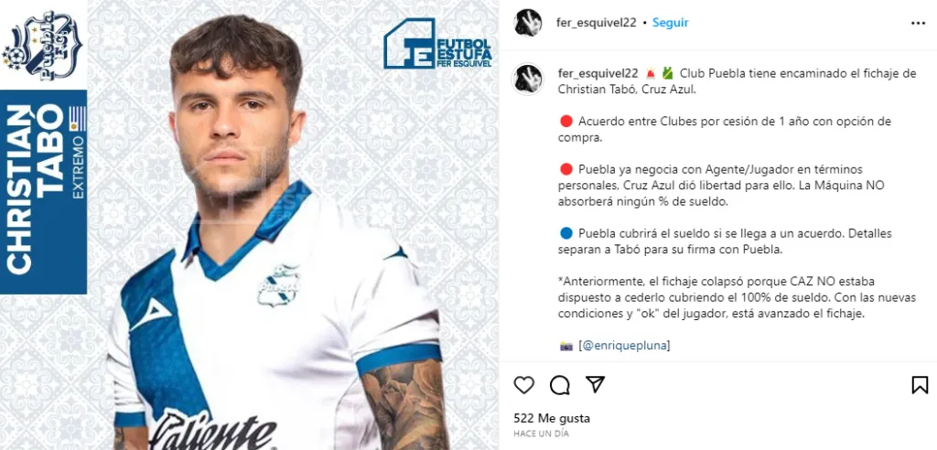Image resolution: width=937 pixels, height=450 pixels.
Task: Click the Puebla badge on the jersey
Action: [x=279, y=285]
